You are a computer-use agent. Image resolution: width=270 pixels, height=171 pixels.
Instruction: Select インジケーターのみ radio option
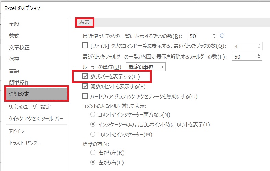coord(93,124)
